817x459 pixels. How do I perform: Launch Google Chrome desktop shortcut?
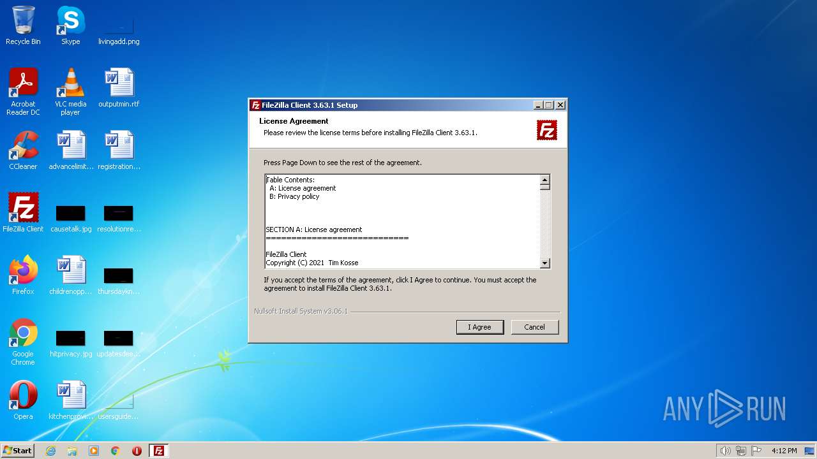pyautogui.click(x=23, y=342)
